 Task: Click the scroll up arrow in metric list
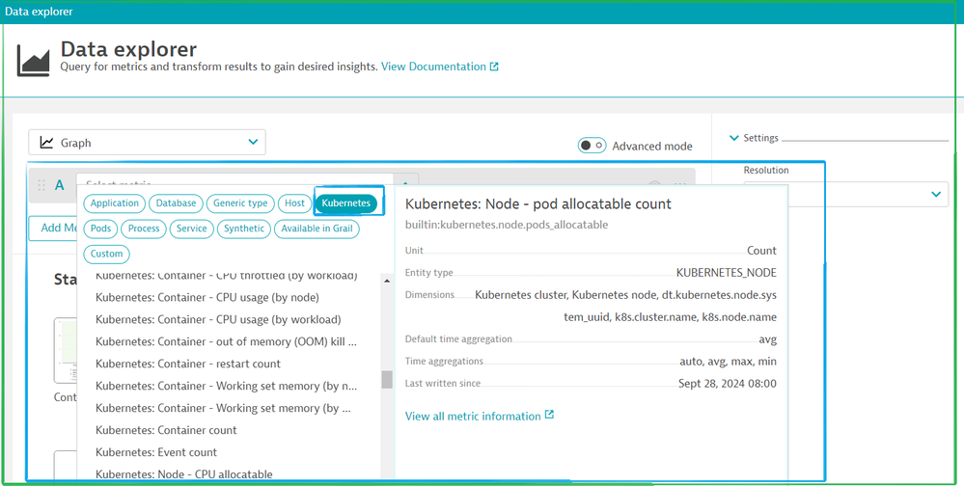point(387,281)
